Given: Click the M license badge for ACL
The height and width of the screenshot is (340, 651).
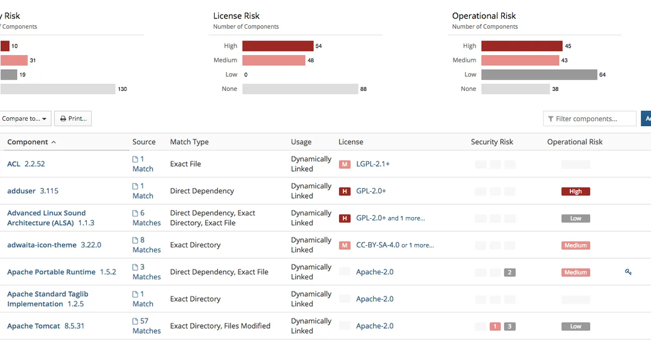Looking at the screenshot, I should pyautogui.click(x=344, y=164).
